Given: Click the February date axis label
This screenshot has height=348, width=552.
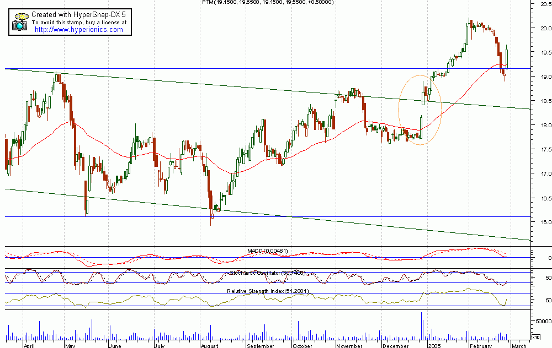Looking at the screenshot, I should (481, 346).
